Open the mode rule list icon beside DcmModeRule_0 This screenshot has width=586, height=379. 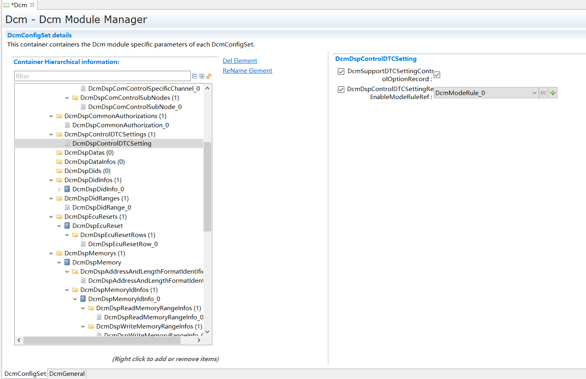tap(543, 92)
